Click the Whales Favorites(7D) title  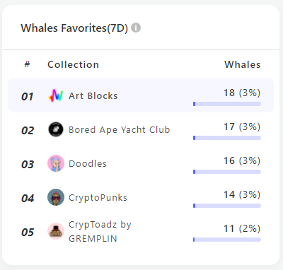coord(74,28)
